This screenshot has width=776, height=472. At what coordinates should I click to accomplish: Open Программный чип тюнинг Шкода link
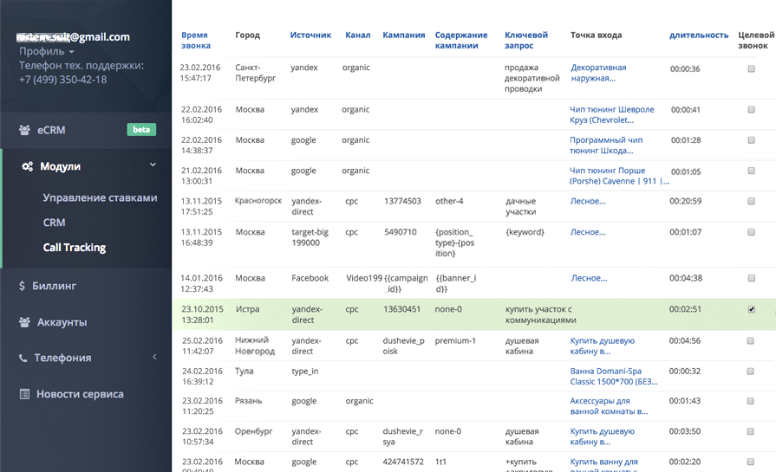click(x=606, y=145)
